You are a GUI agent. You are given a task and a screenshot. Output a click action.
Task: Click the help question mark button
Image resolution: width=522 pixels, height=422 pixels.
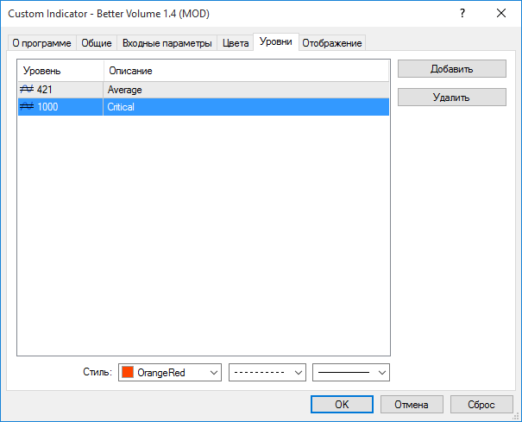point(463,13)
